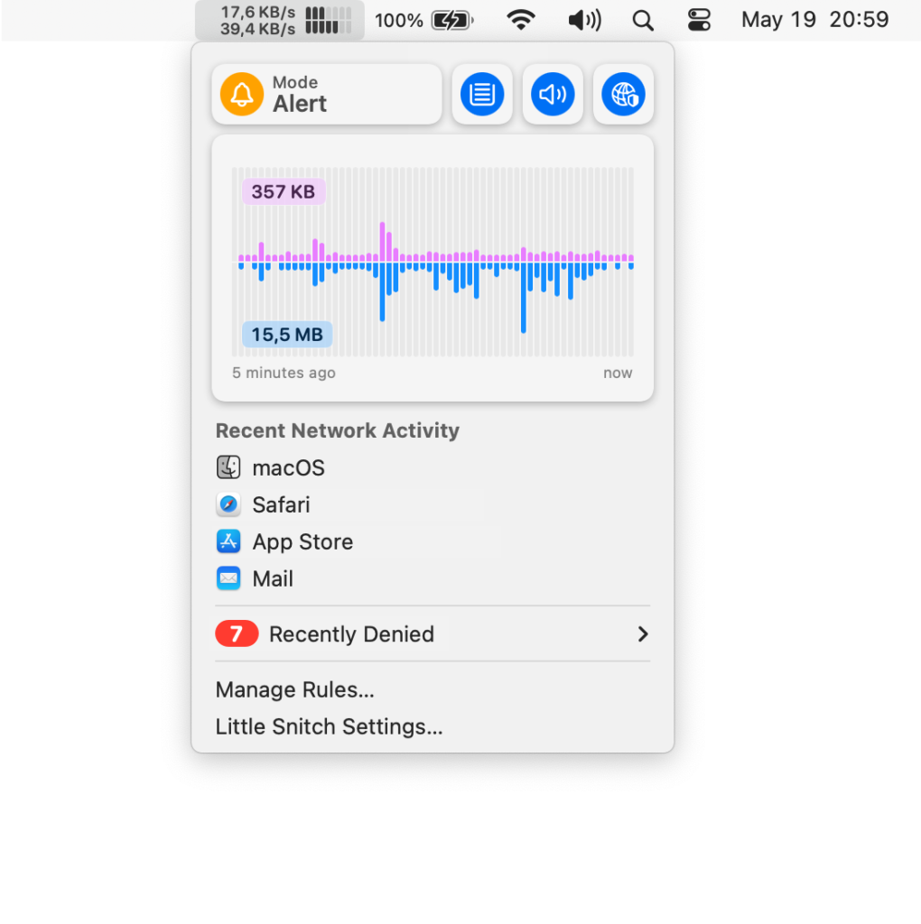921x924 pixels.
Task: Open Little Snitch Settings… item
Action: tap(329, 726)
